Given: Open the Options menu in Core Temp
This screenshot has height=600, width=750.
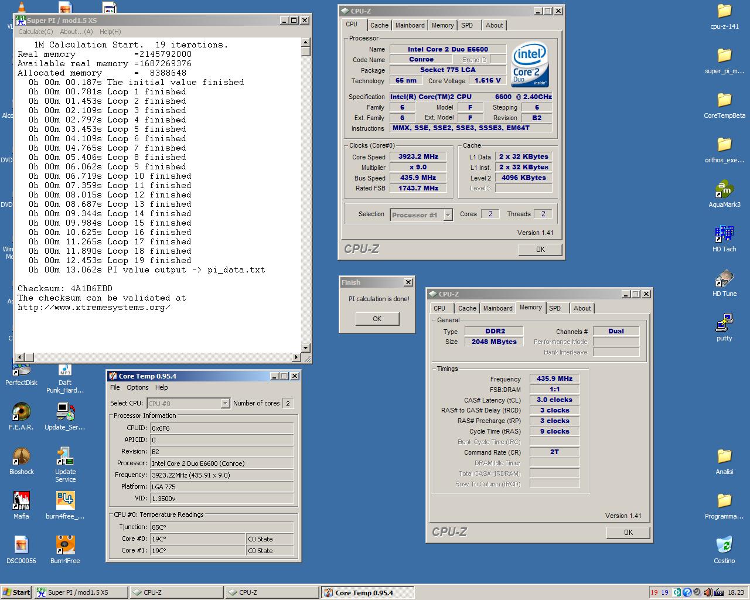Looking at the screenshot, I should tap(138, 387).
